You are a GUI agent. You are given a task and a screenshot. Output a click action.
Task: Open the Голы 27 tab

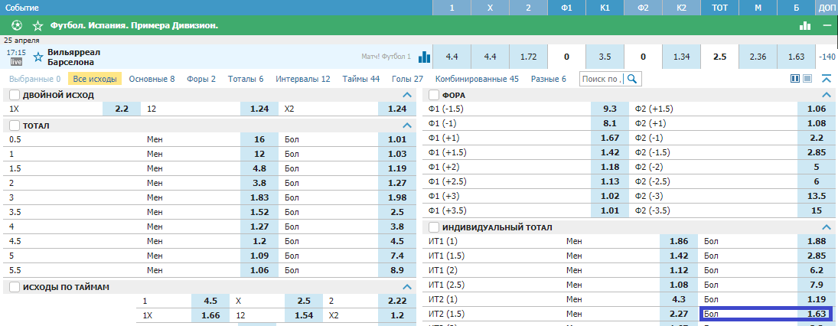(407, 79)
